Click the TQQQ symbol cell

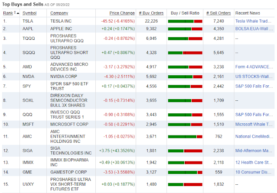tap(29, 38)
